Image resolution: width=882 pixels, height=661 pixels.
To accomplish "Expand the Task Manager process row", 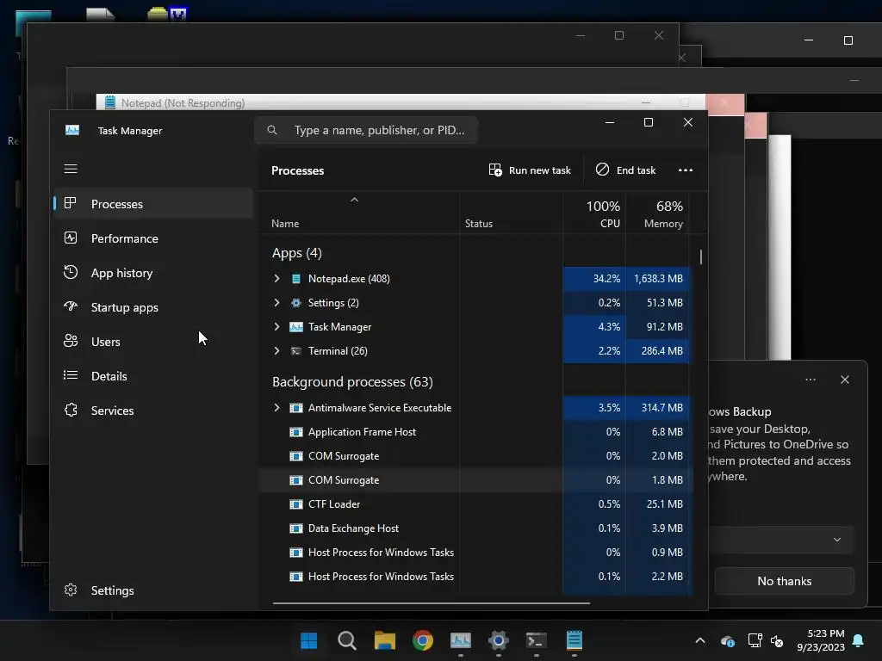I will coord(276,326).
